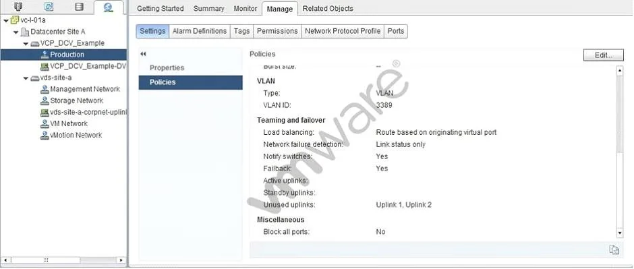
Task: Click 'Uplink 1, Uplink 2' value
Action: [x=403, y=205]
